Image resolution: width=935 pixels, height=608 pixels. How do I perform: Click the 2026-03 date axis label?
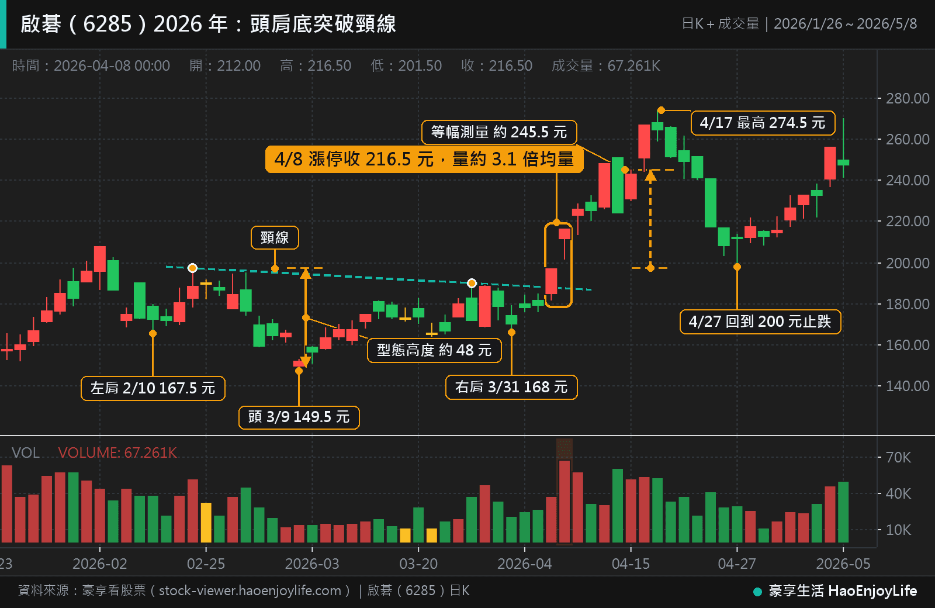[312, 564]
